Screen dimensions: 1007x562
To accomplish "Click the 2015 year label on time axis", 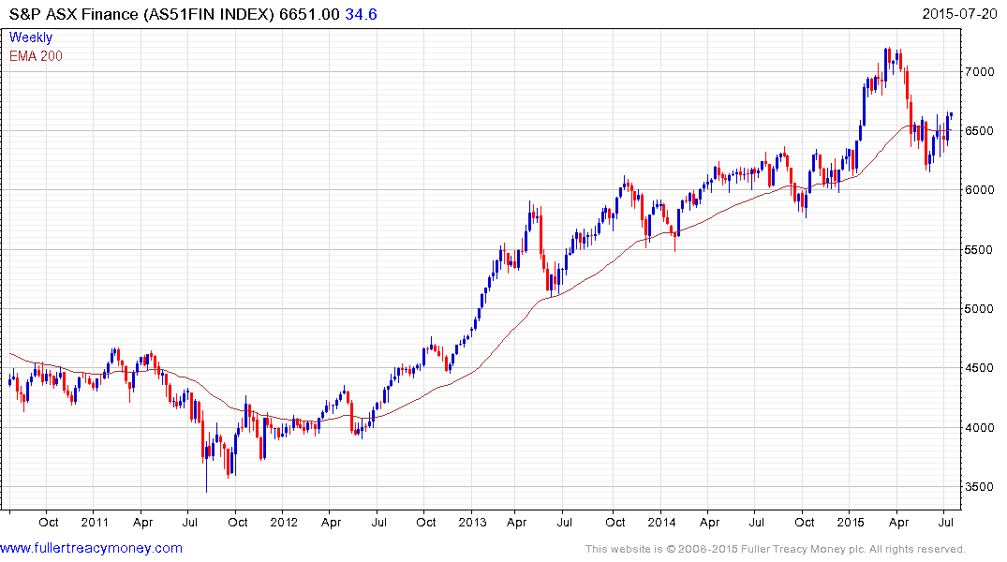I will [851, 522].
